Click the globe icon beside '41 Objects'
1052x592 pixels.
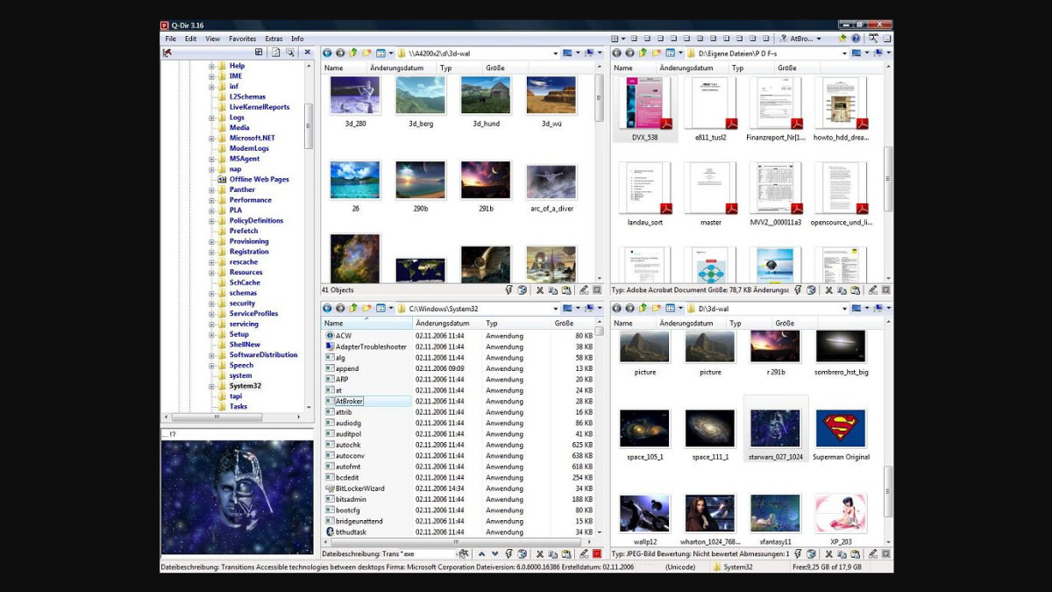click(522, 290)
